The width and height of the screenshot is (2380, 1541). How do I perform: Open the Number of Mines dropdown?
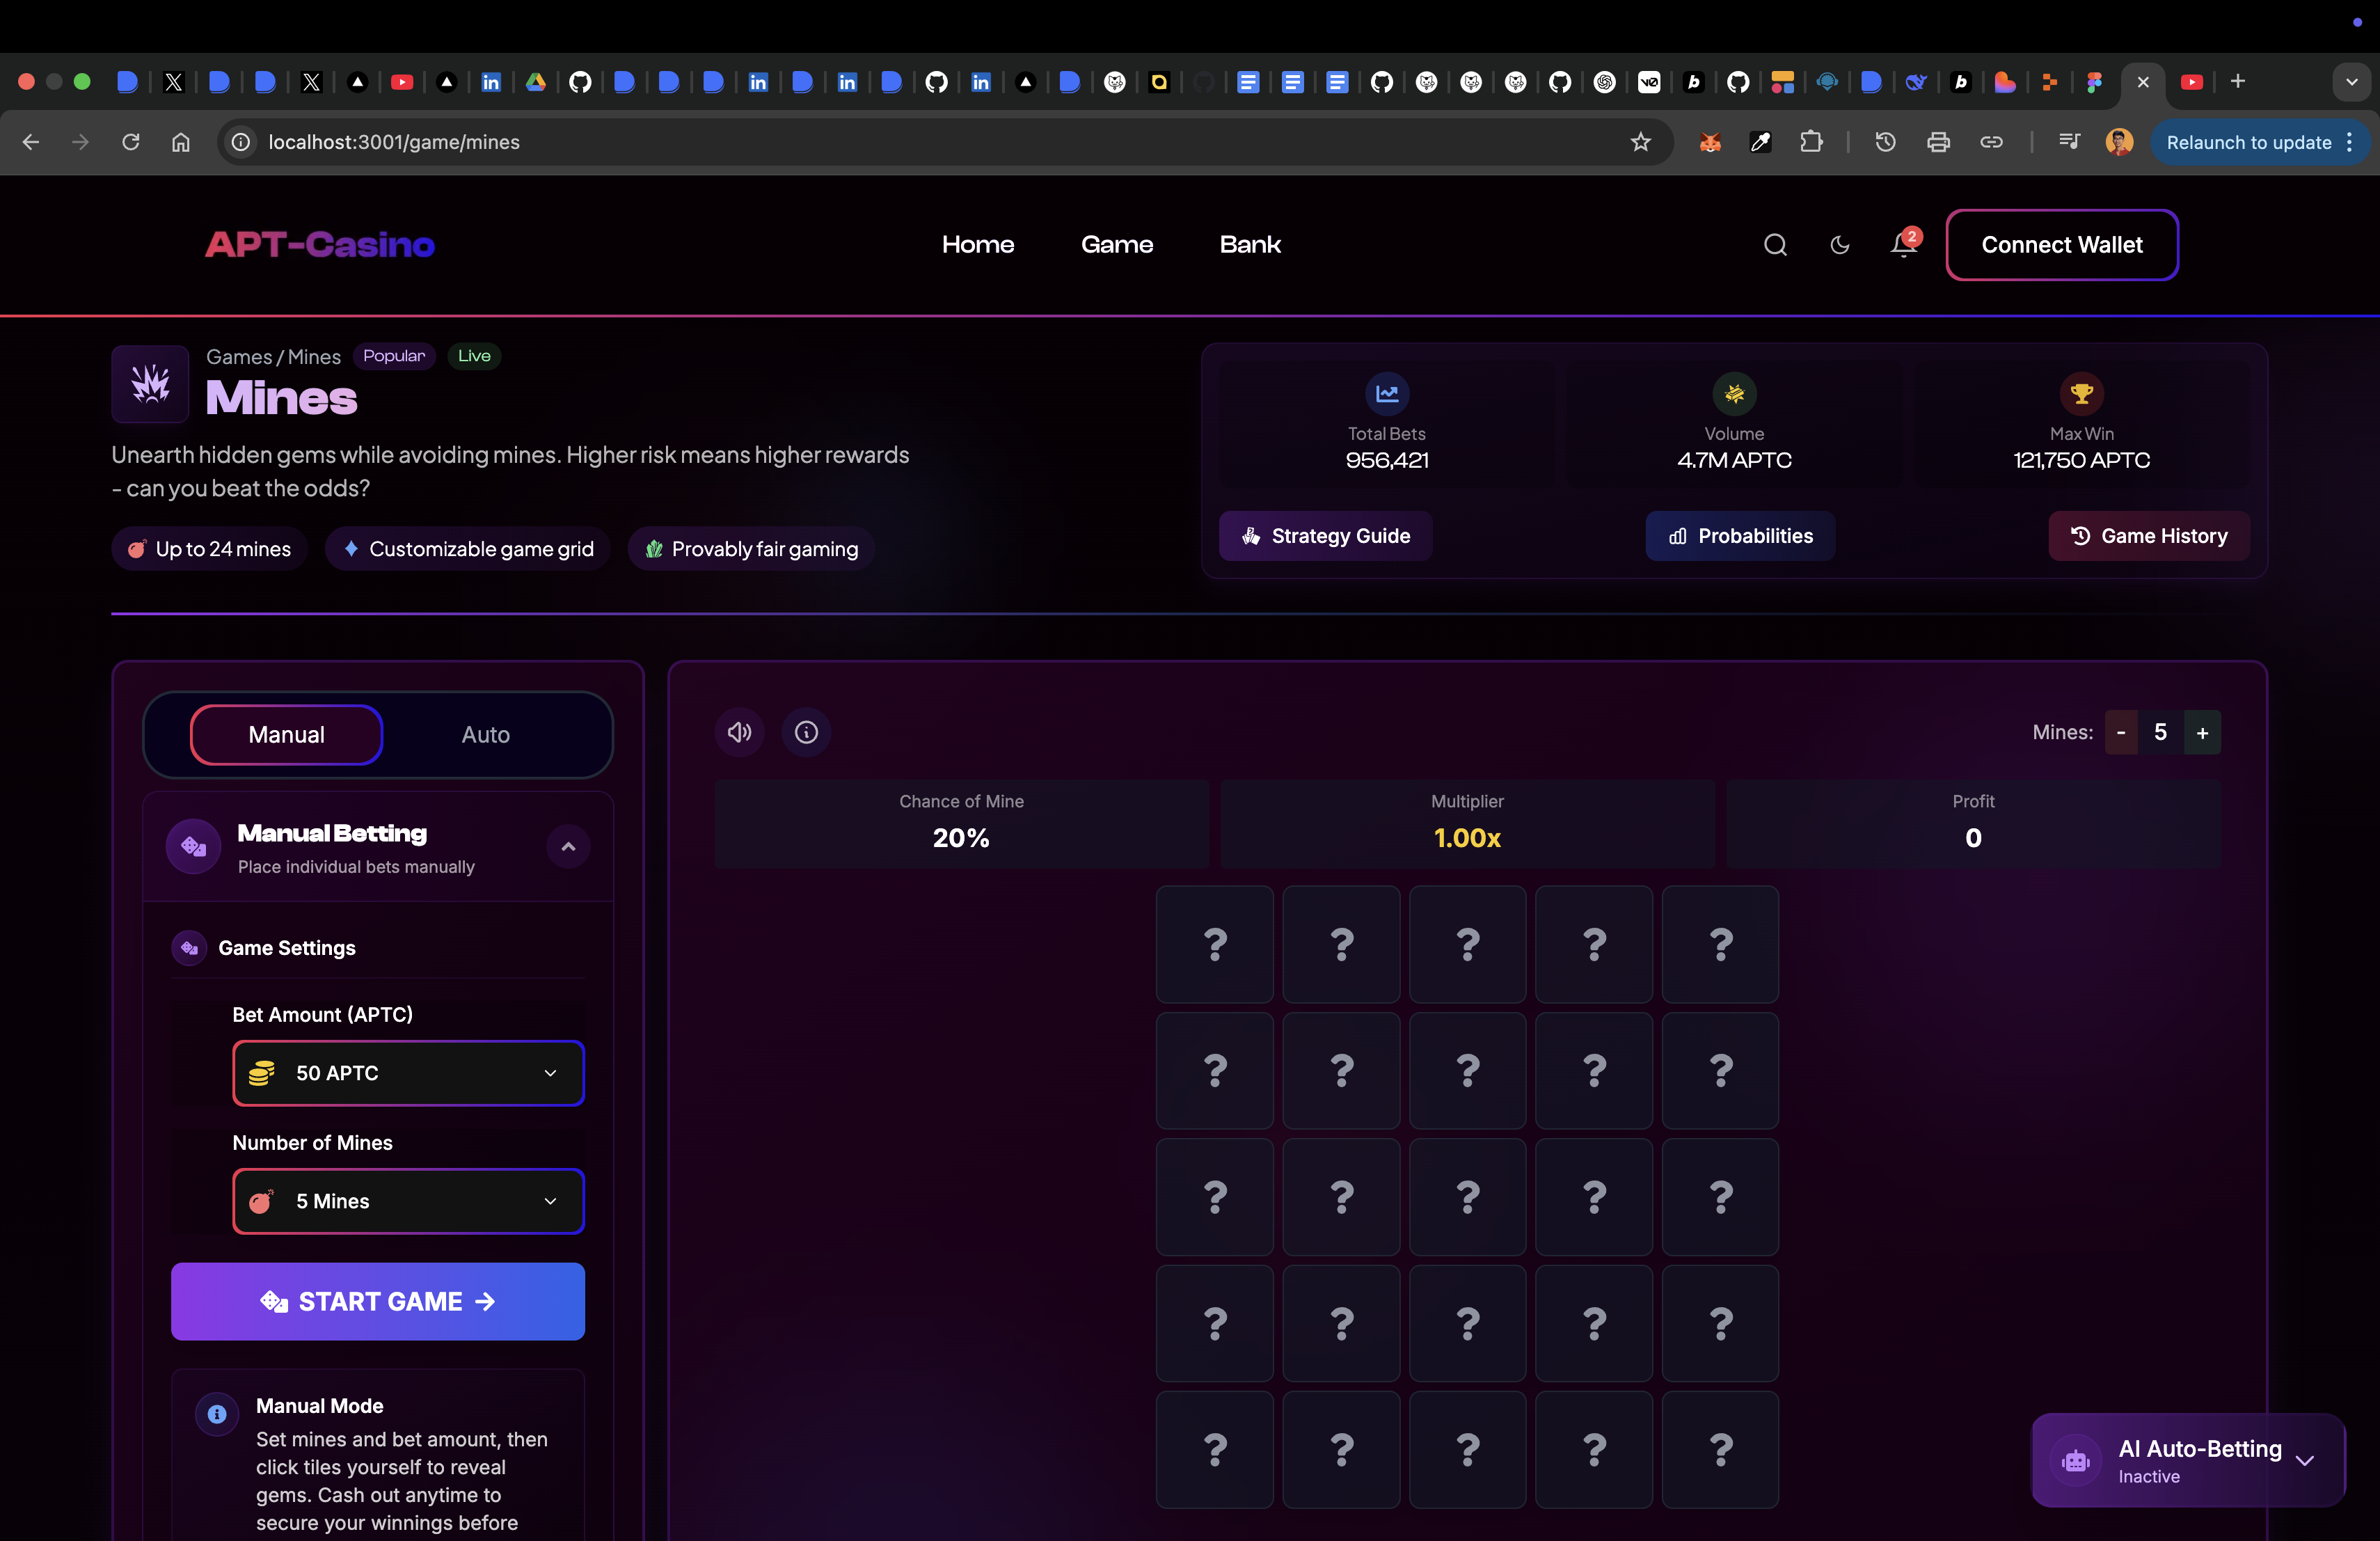(x=408, y=1201)
